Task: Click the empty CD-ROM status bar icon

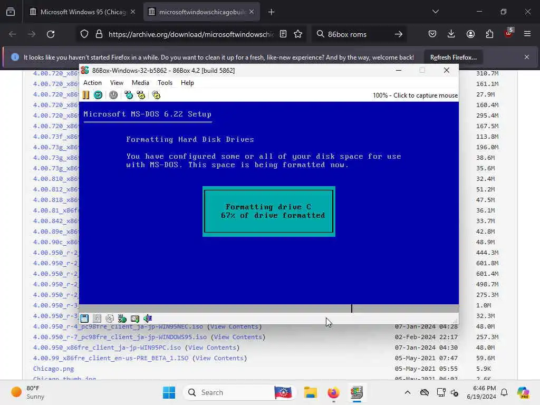Action: pyautogui.click(x=110, y=319)
